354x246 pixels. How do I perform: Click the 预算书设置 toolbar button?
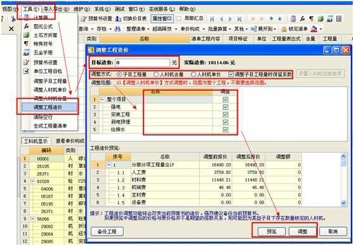click(96, 18)
